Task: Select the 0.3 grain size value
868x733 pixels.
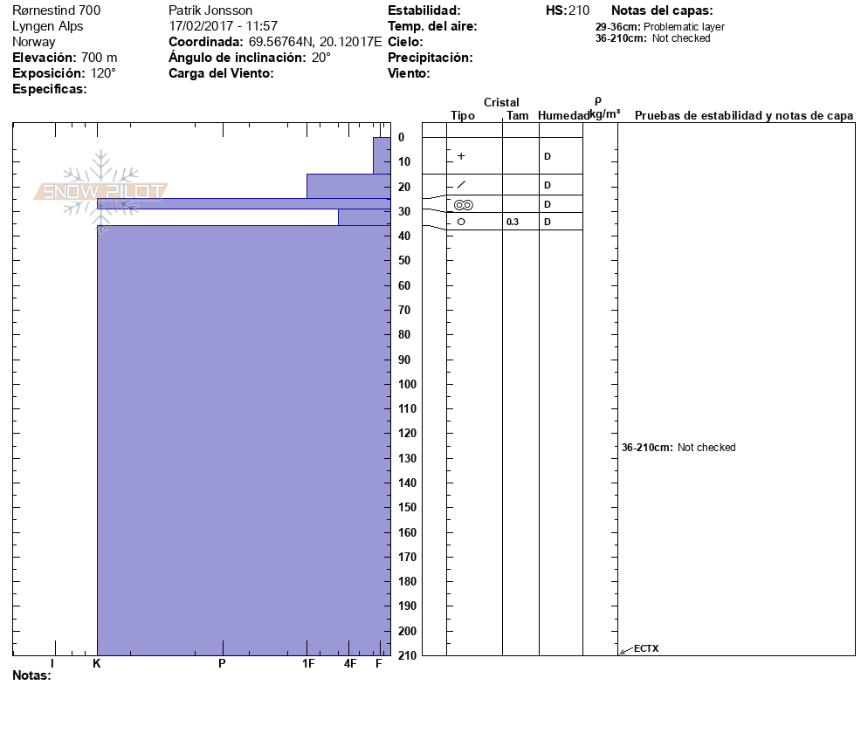Action: (513, 223)
